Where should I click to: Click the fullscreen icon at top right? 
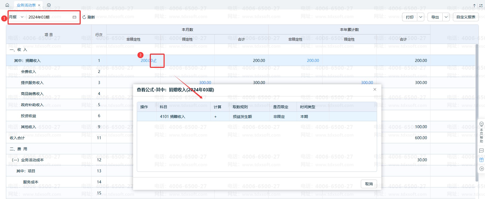(x=481, y=5)
